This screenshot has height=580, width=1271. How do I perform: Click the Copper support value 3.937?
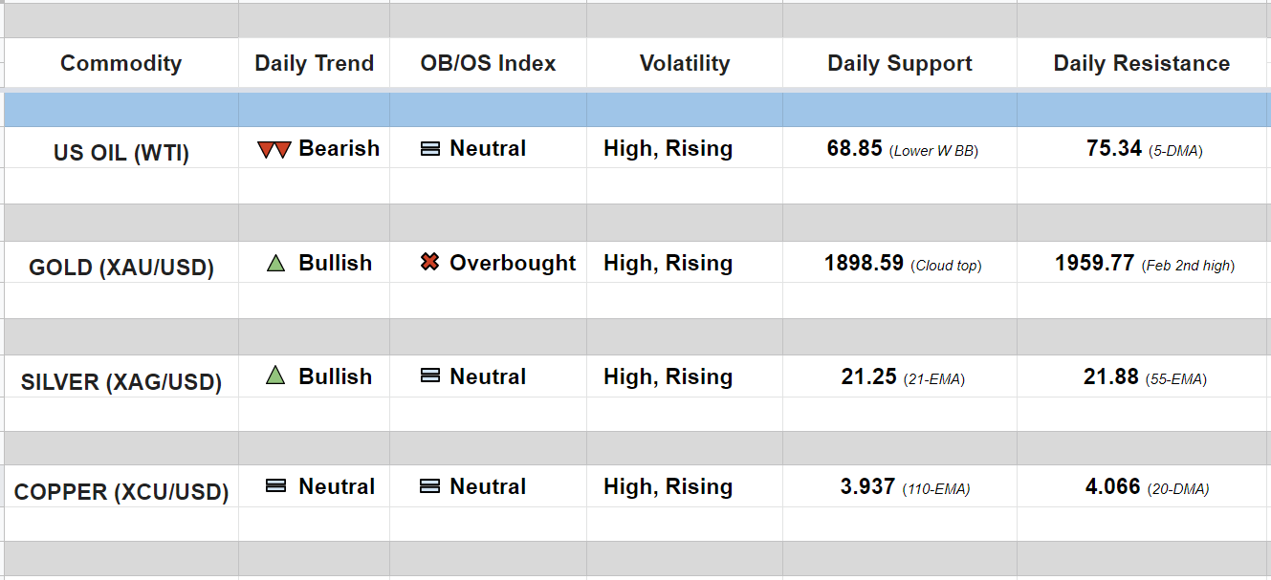click(x=868, y=487)
